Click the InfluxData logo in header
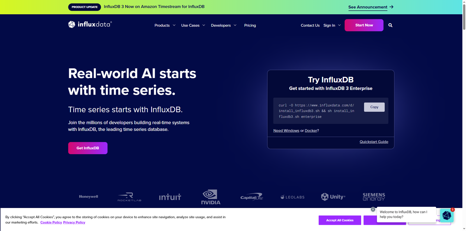 [x=90, y=24]
